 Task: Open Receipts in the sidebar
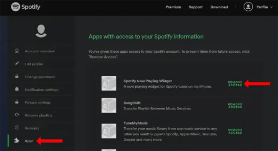(32, 128)
